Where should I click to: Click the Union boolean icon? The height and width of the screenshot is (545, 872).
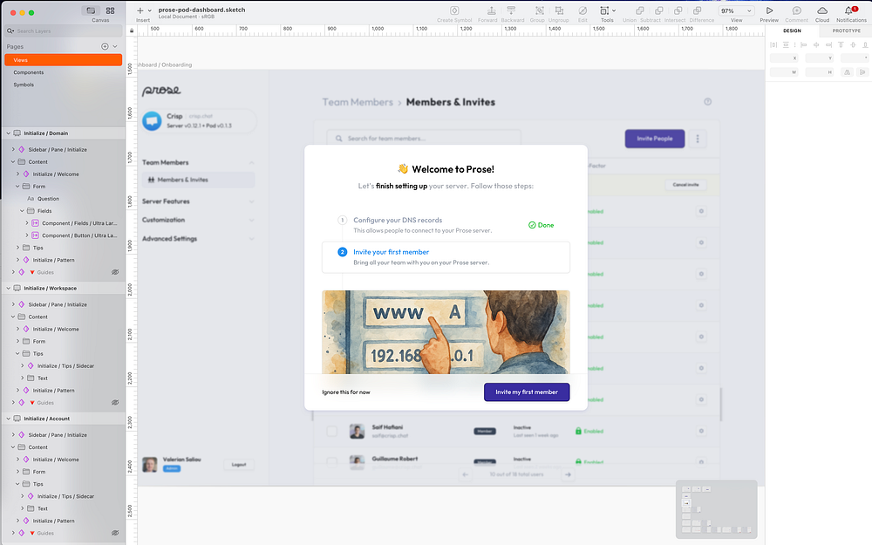point(640,10)
